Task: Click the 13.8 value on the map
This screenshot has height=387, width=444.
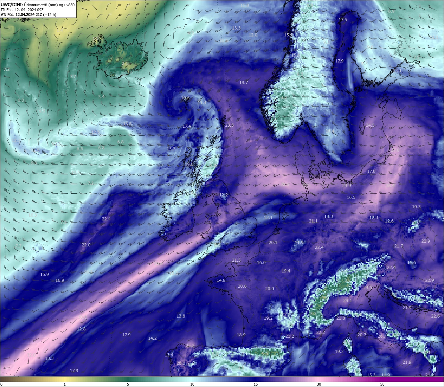Action: point(181,316)
